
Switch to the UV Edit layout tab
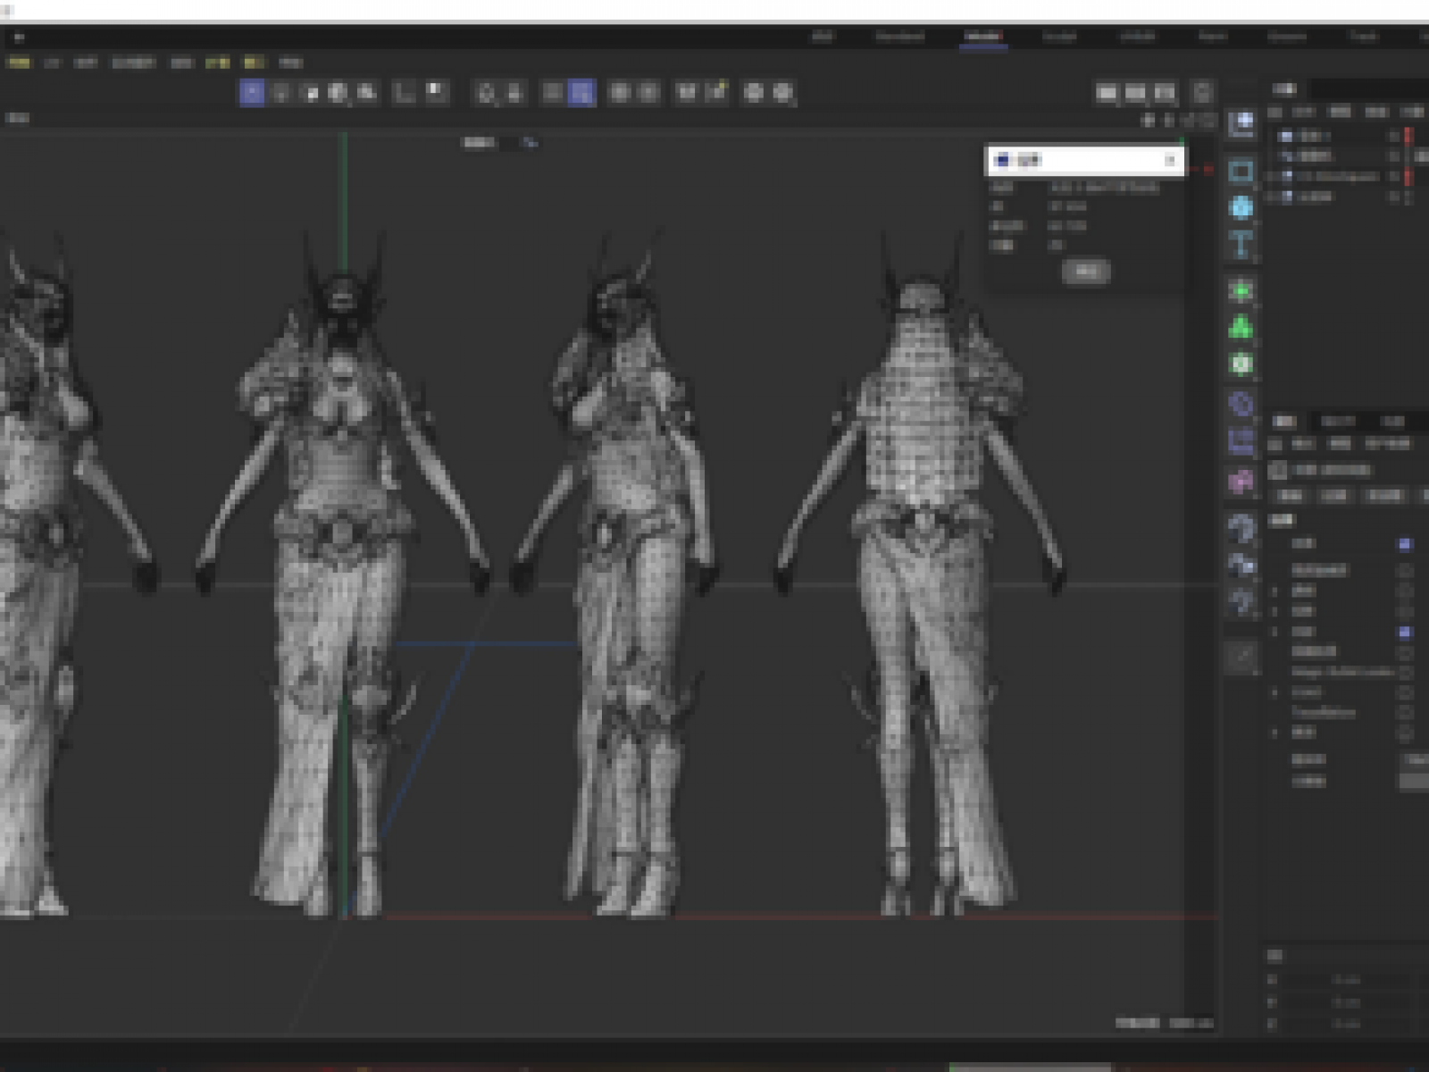(x=1138, y=37)
